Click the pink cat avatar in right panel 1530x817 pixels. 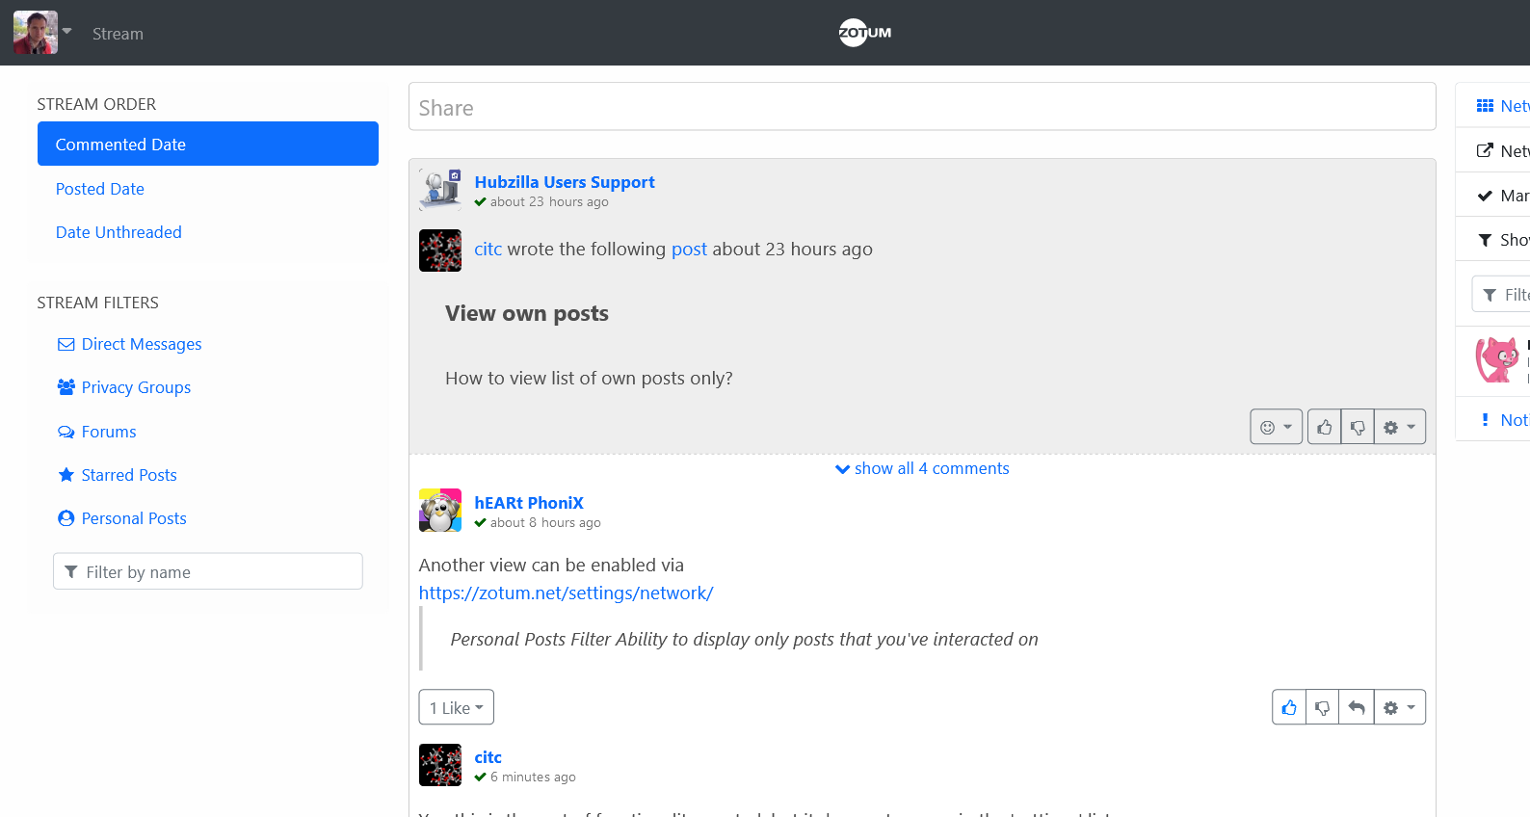[1496, 360]
